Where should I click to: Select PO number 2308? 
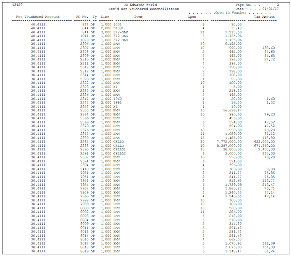(x=84, y=51)
